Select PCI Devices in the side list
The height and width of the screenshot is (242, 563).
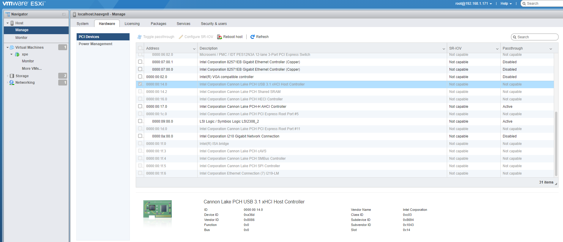103,37
